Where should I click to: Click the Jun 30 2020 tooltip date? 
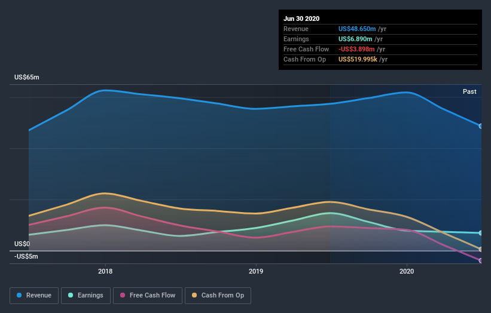[301, 19]
